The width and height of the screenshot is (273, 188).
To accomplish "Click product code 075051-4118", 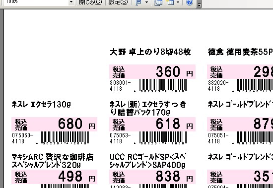I will 218,138.
